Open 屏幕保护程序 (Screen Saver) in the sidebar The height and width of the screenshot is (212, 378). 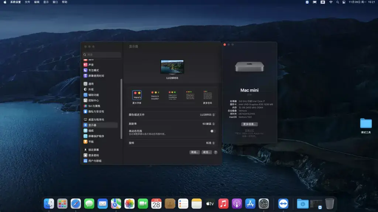click(100, 136)
